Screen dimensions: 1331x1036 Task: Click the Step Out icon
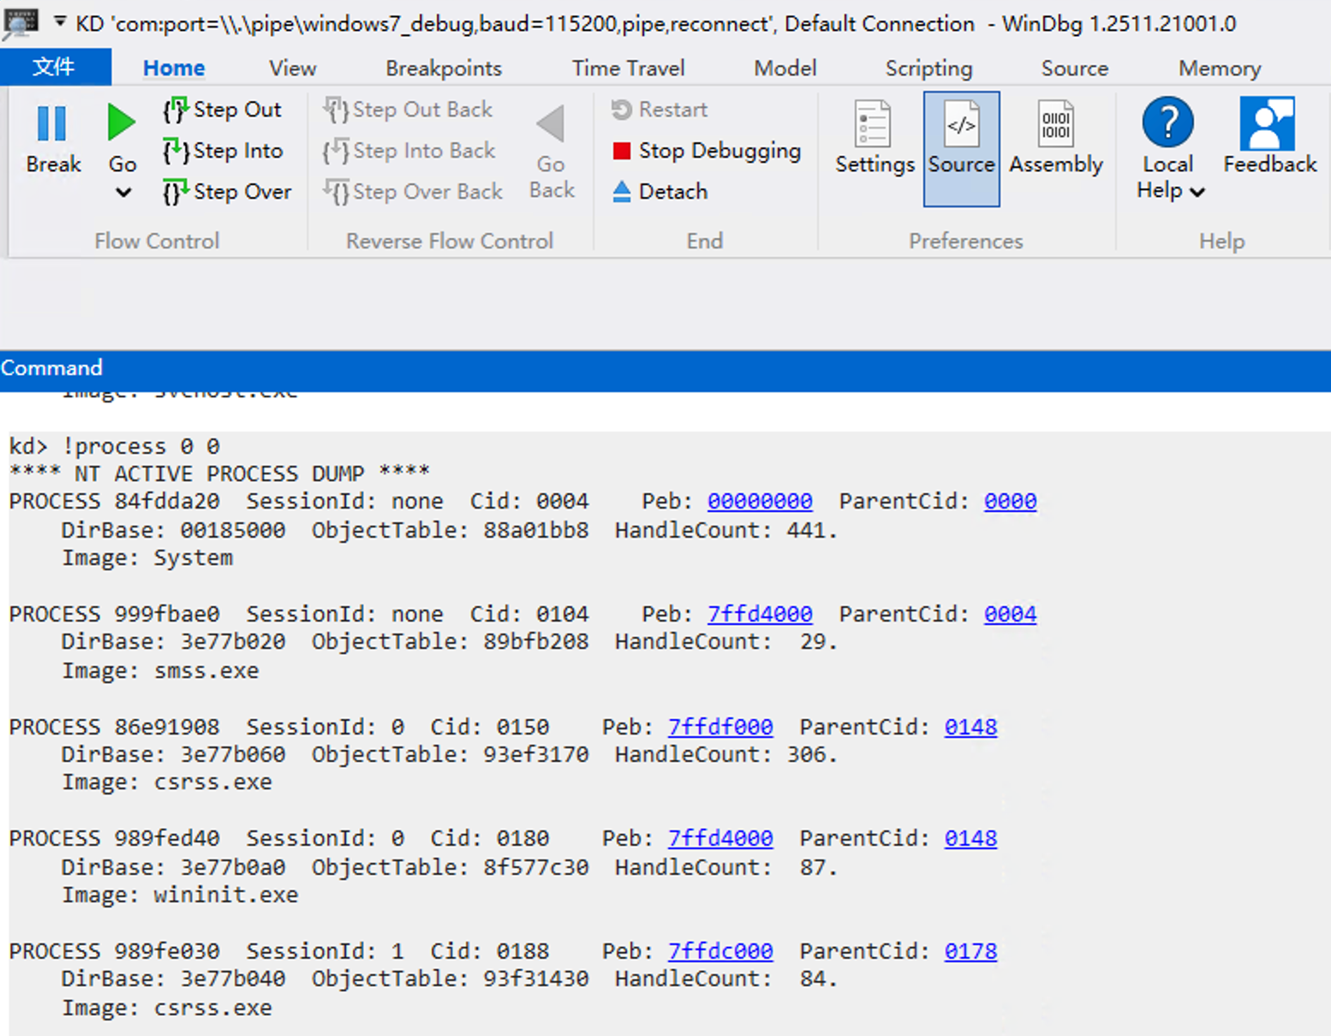(176, 110)
